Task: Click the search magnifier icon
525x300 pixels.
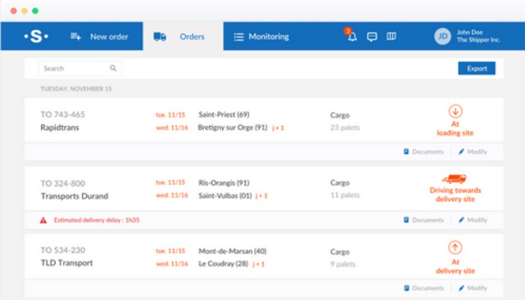Action: tap(113, 68)
